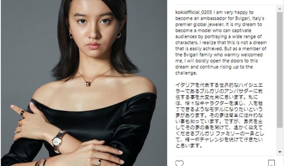Click the word 'challenge.' ending the English caption
Viewport: 284px width, 166px height.
(186, 73)
